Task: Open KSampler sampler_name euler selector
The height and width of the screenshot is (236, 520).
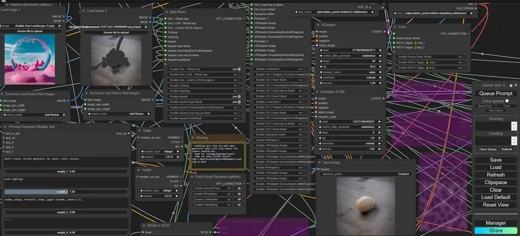Action: (350, 72)
